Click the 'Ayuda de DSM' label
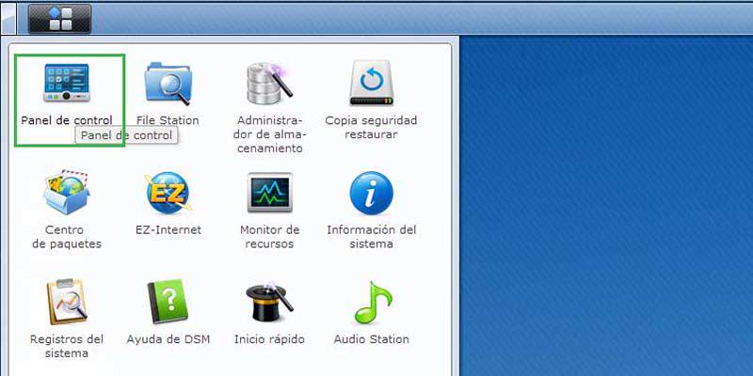 (168, 339)
